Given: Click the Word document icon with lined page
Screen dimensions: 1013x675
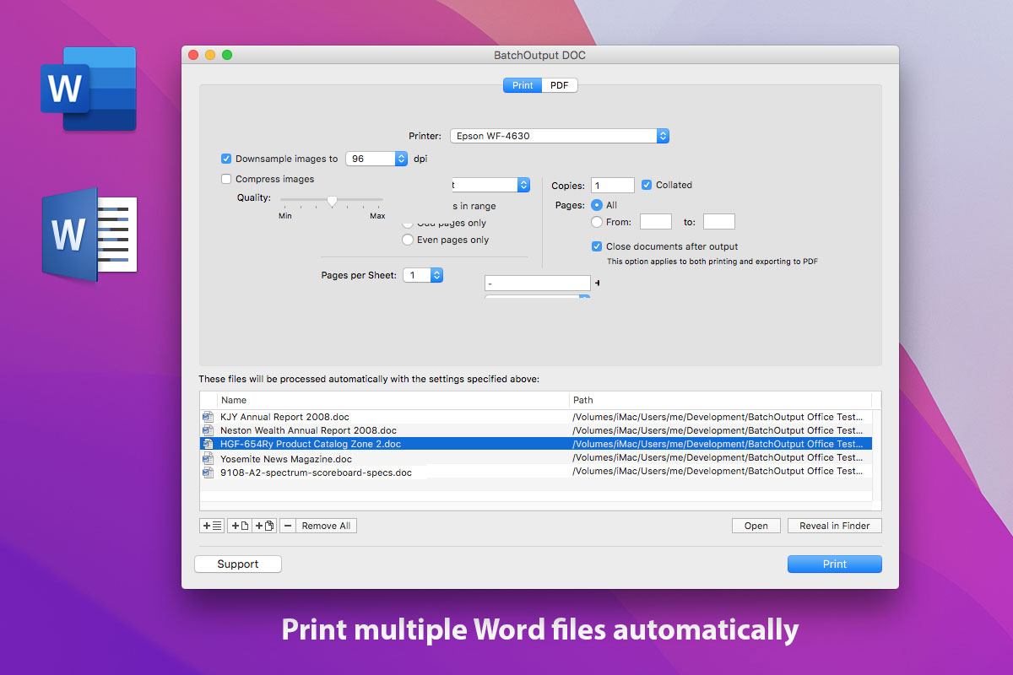Looking at the screenshot, I should [x=89, y=235].
